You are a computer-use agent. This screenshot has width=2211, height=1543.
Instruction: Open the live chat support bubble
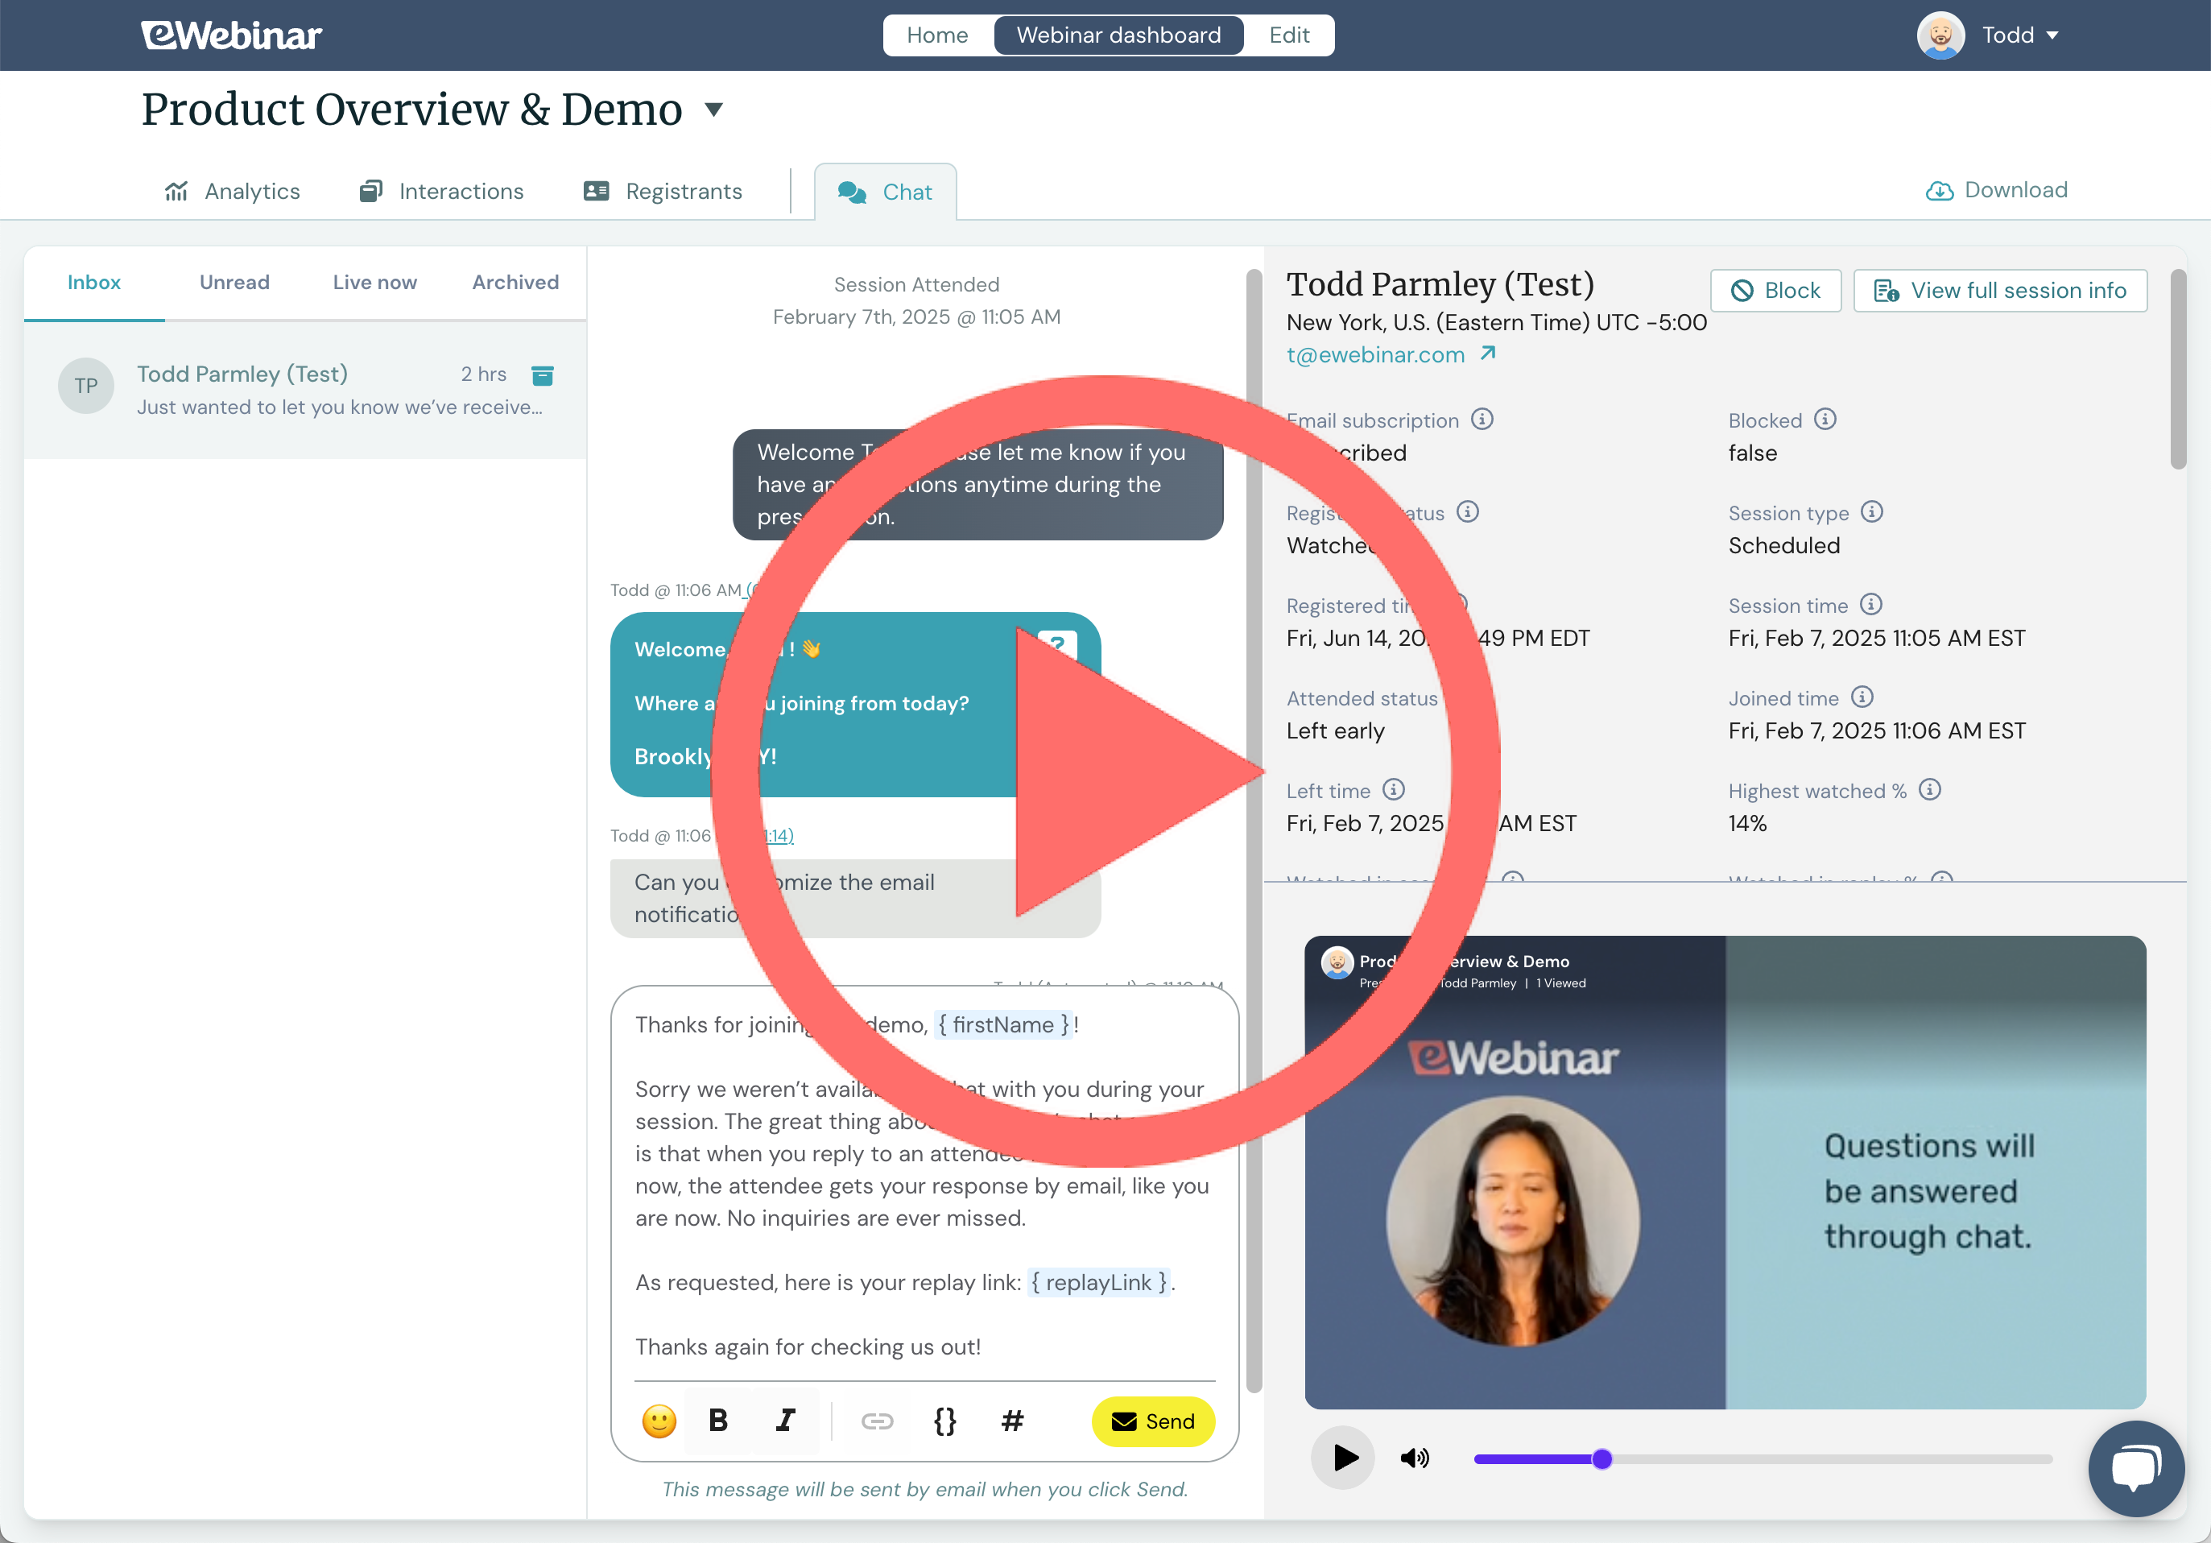pos(2135,1468)
